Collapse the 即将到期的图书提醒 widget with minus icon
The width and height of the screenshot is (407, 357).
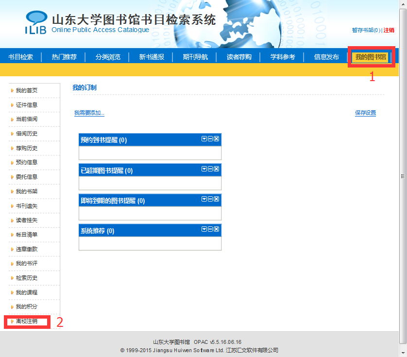[x=210, y=199]
